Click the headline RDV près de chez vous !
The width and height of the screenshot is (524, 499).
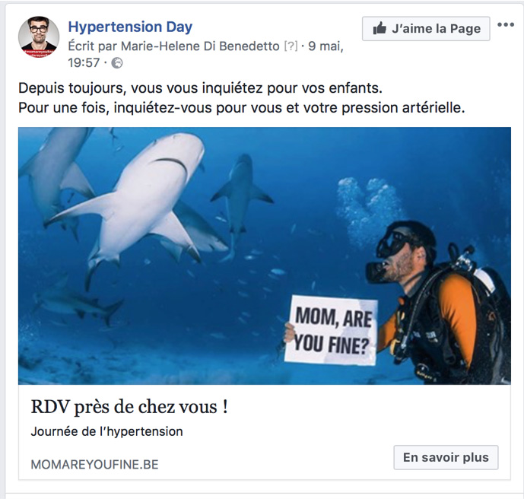click(x=129, y=407)
